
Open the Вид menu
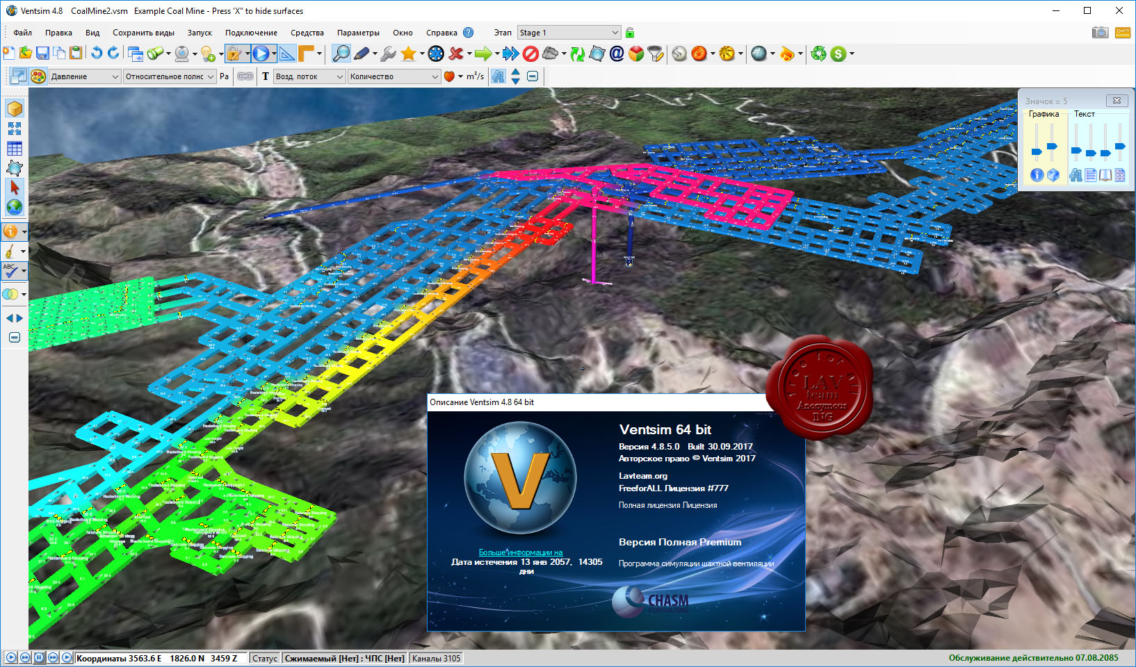click(92, 33)
